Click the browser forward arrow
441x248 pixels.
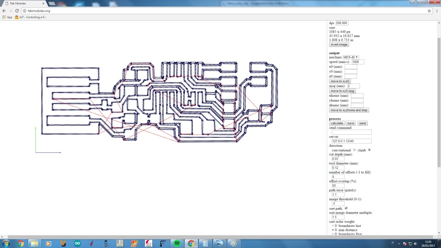(10, 11)
